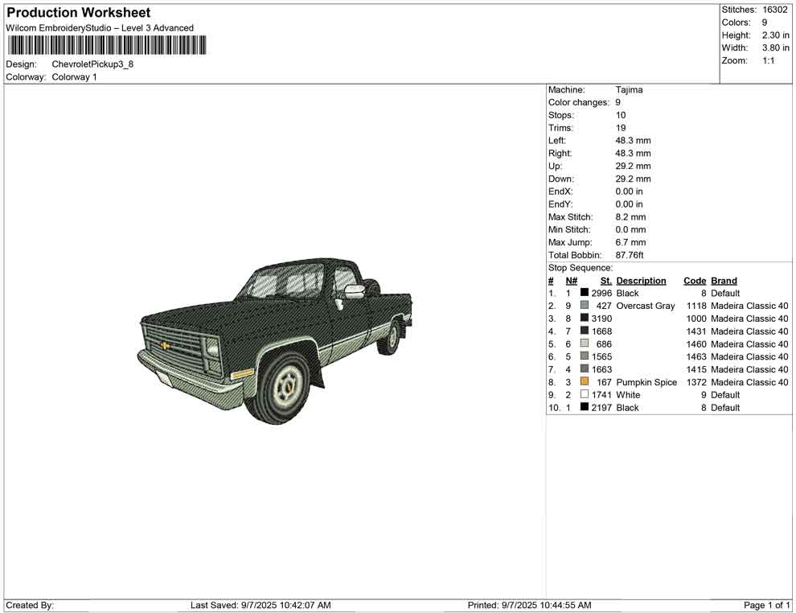This screenshot has height=613, width=796.
Task: Click the swatch for code 1460 thread
Action: pos(585,344)
